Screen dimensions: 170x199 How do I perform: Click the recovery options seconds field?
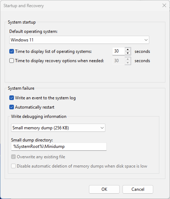point(119,61)
